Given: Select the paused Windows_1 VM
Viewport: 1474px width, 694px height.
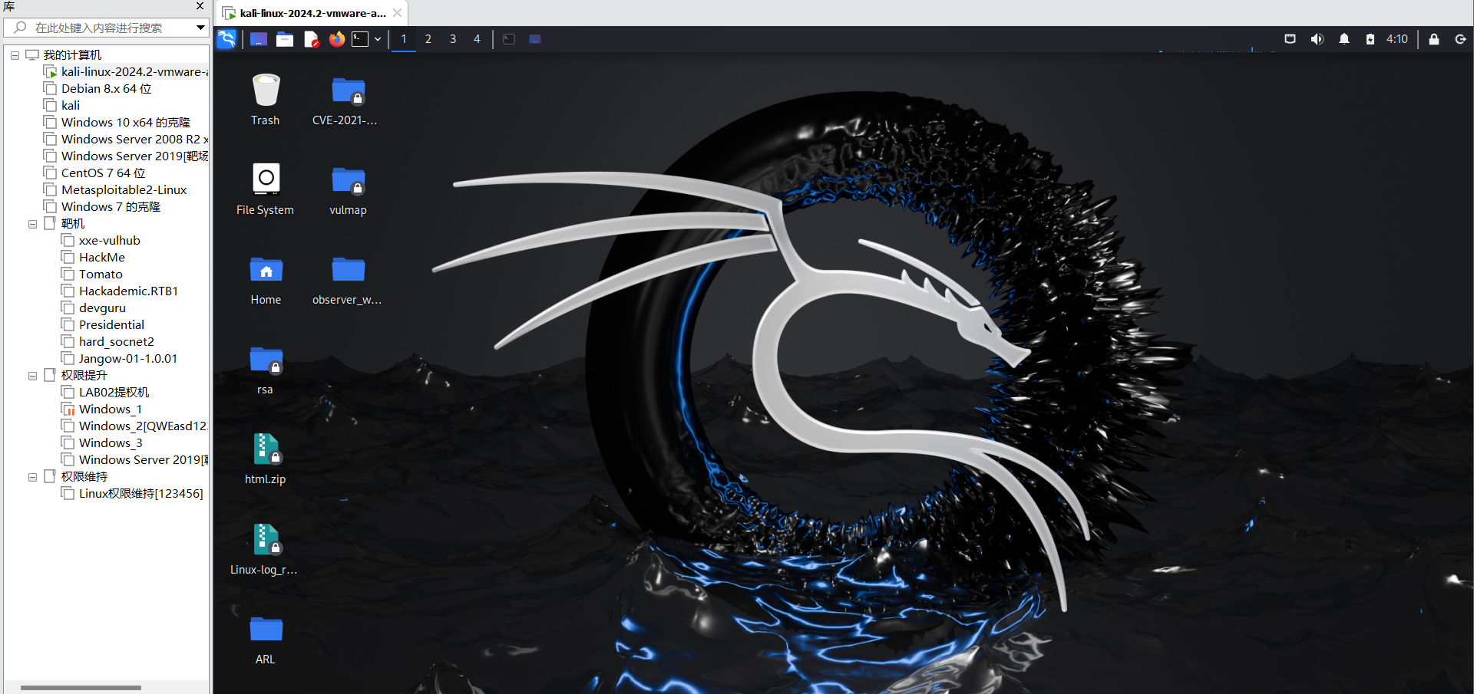Looking at the screenshot, I should click(x=110, y=409).
